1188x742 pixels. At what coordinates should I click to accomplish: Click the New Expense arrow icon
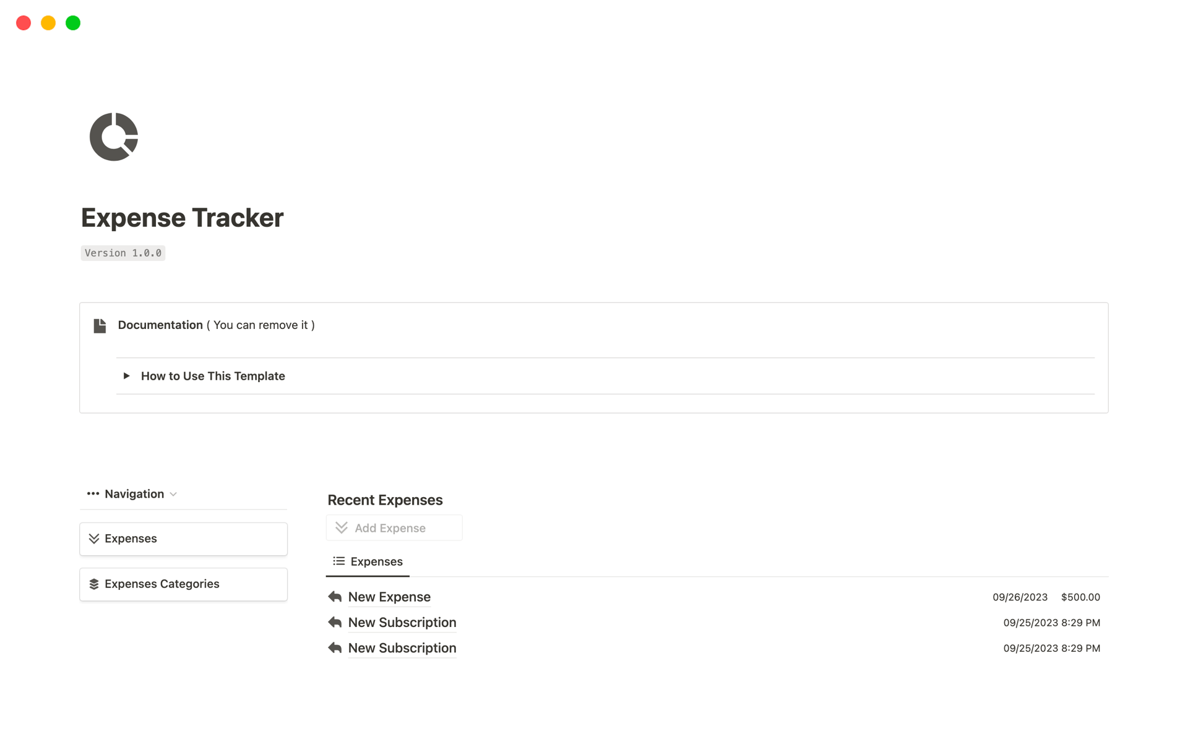(335, 596)
